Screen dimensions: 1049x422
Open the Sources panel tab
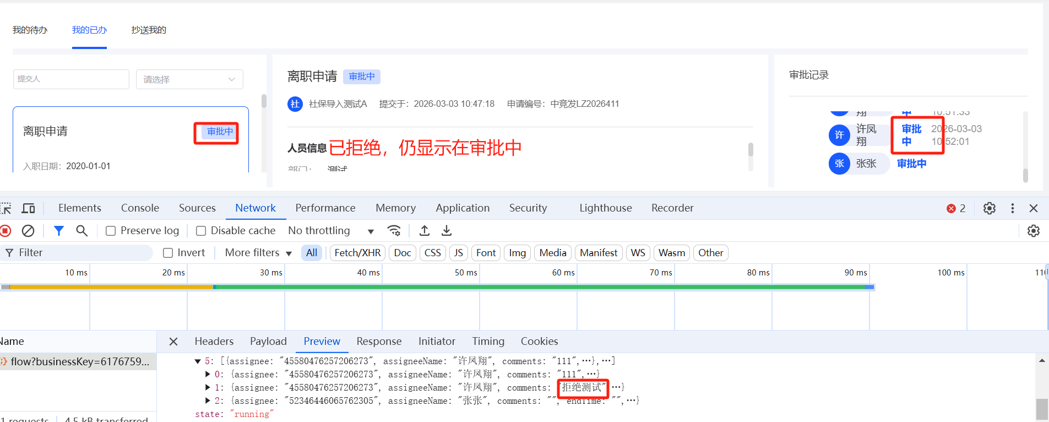click(197, 208)
